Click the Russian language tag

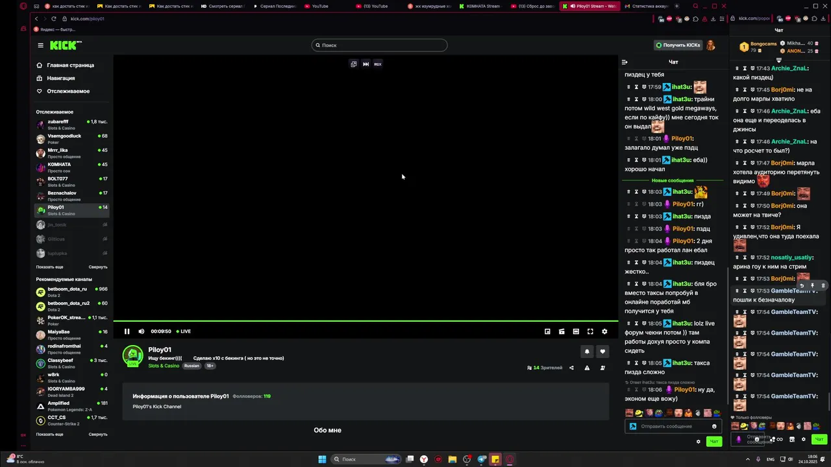(x=192, y=366)
